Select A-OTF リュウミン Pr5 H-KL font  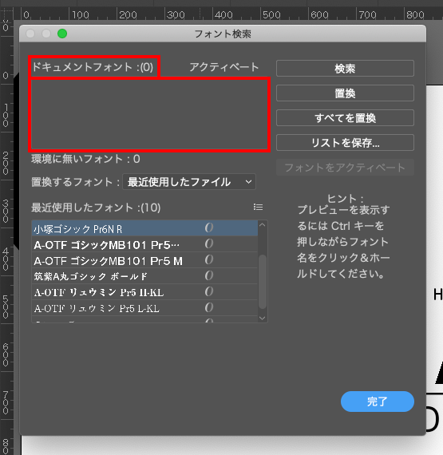(x=144, y=292)
